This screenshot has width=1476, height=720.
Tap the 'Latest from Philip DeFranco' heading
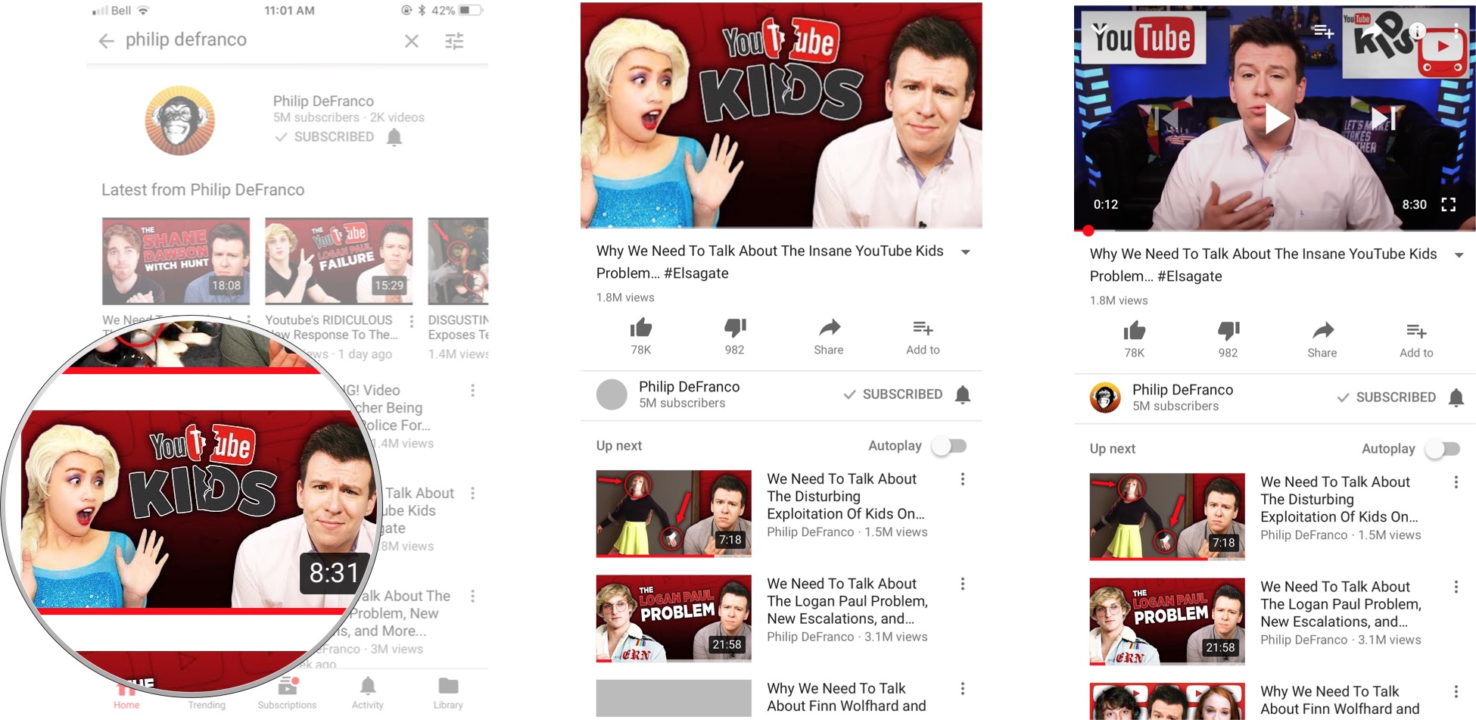203,190
